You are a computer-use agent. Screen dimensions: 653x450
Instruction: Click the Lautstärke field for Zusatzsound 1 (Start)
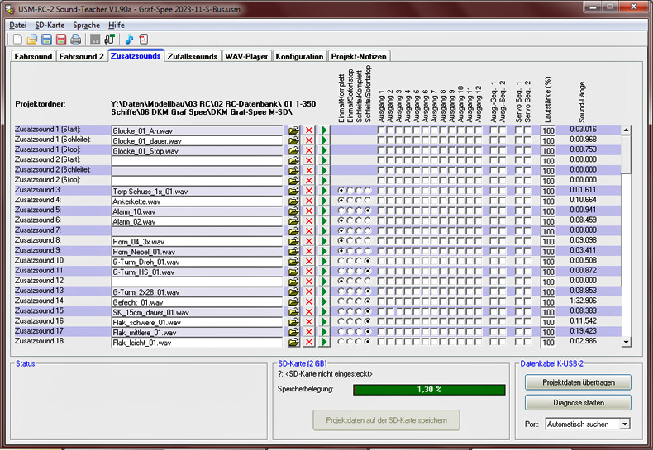[x=548, y=130]
